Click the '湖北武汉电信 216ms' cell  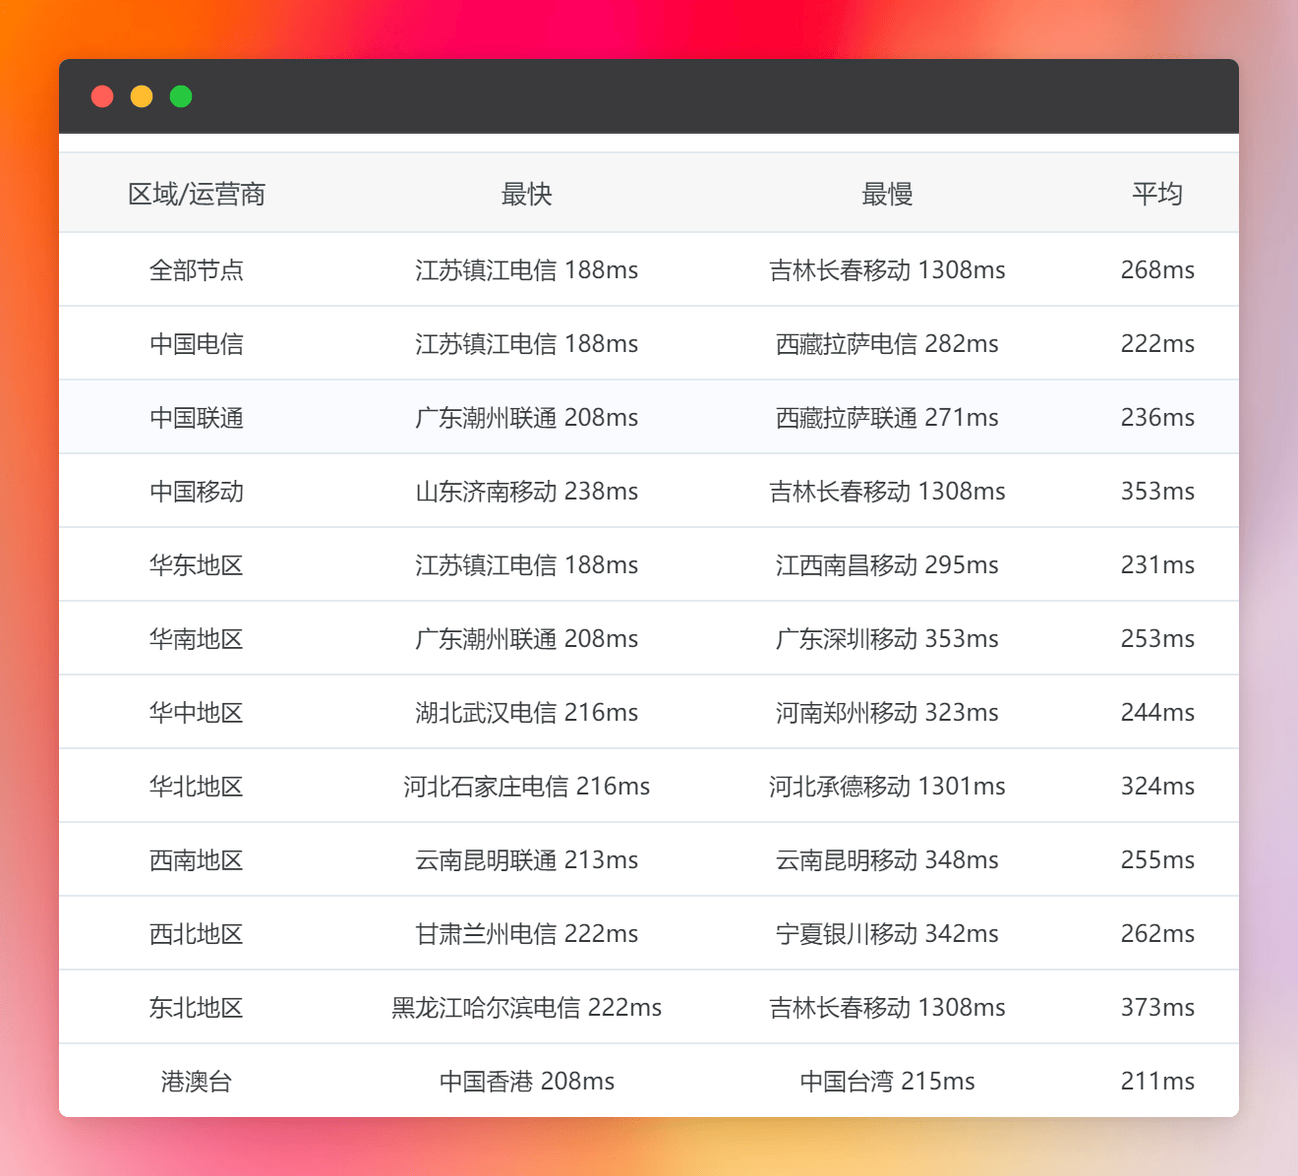coord(526,712)
